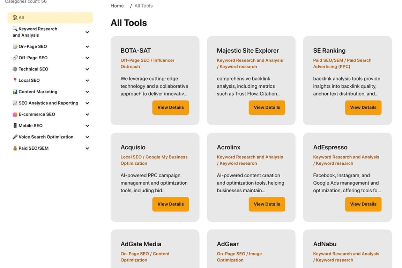Click the AdEspresso card title

coord(330,147)
